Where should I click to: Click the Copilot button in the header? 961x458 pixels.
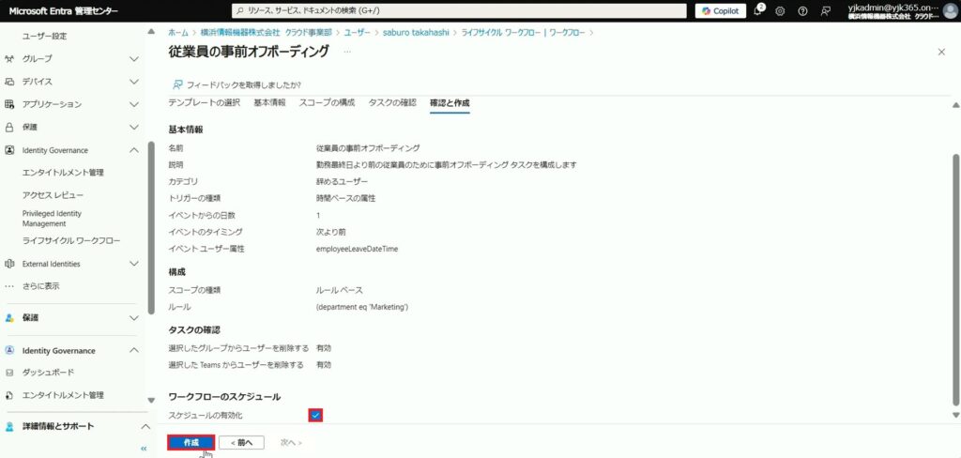[x=721, y=11]
